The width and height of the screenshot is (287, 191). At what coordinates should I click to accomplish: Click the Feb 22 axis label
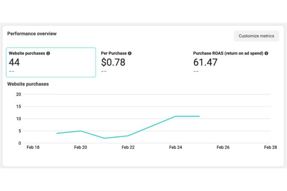pos(128,148)
